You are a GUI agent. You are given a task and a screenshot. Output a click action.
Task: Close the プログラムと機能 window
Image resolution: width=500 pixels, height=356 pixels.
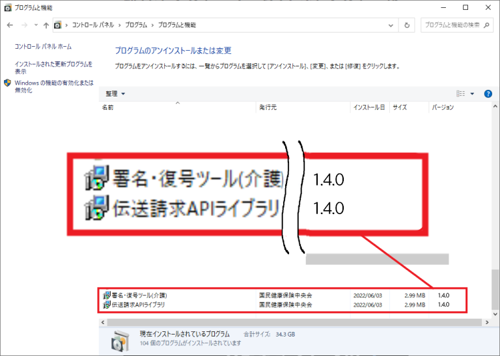(x=488, y=7)
